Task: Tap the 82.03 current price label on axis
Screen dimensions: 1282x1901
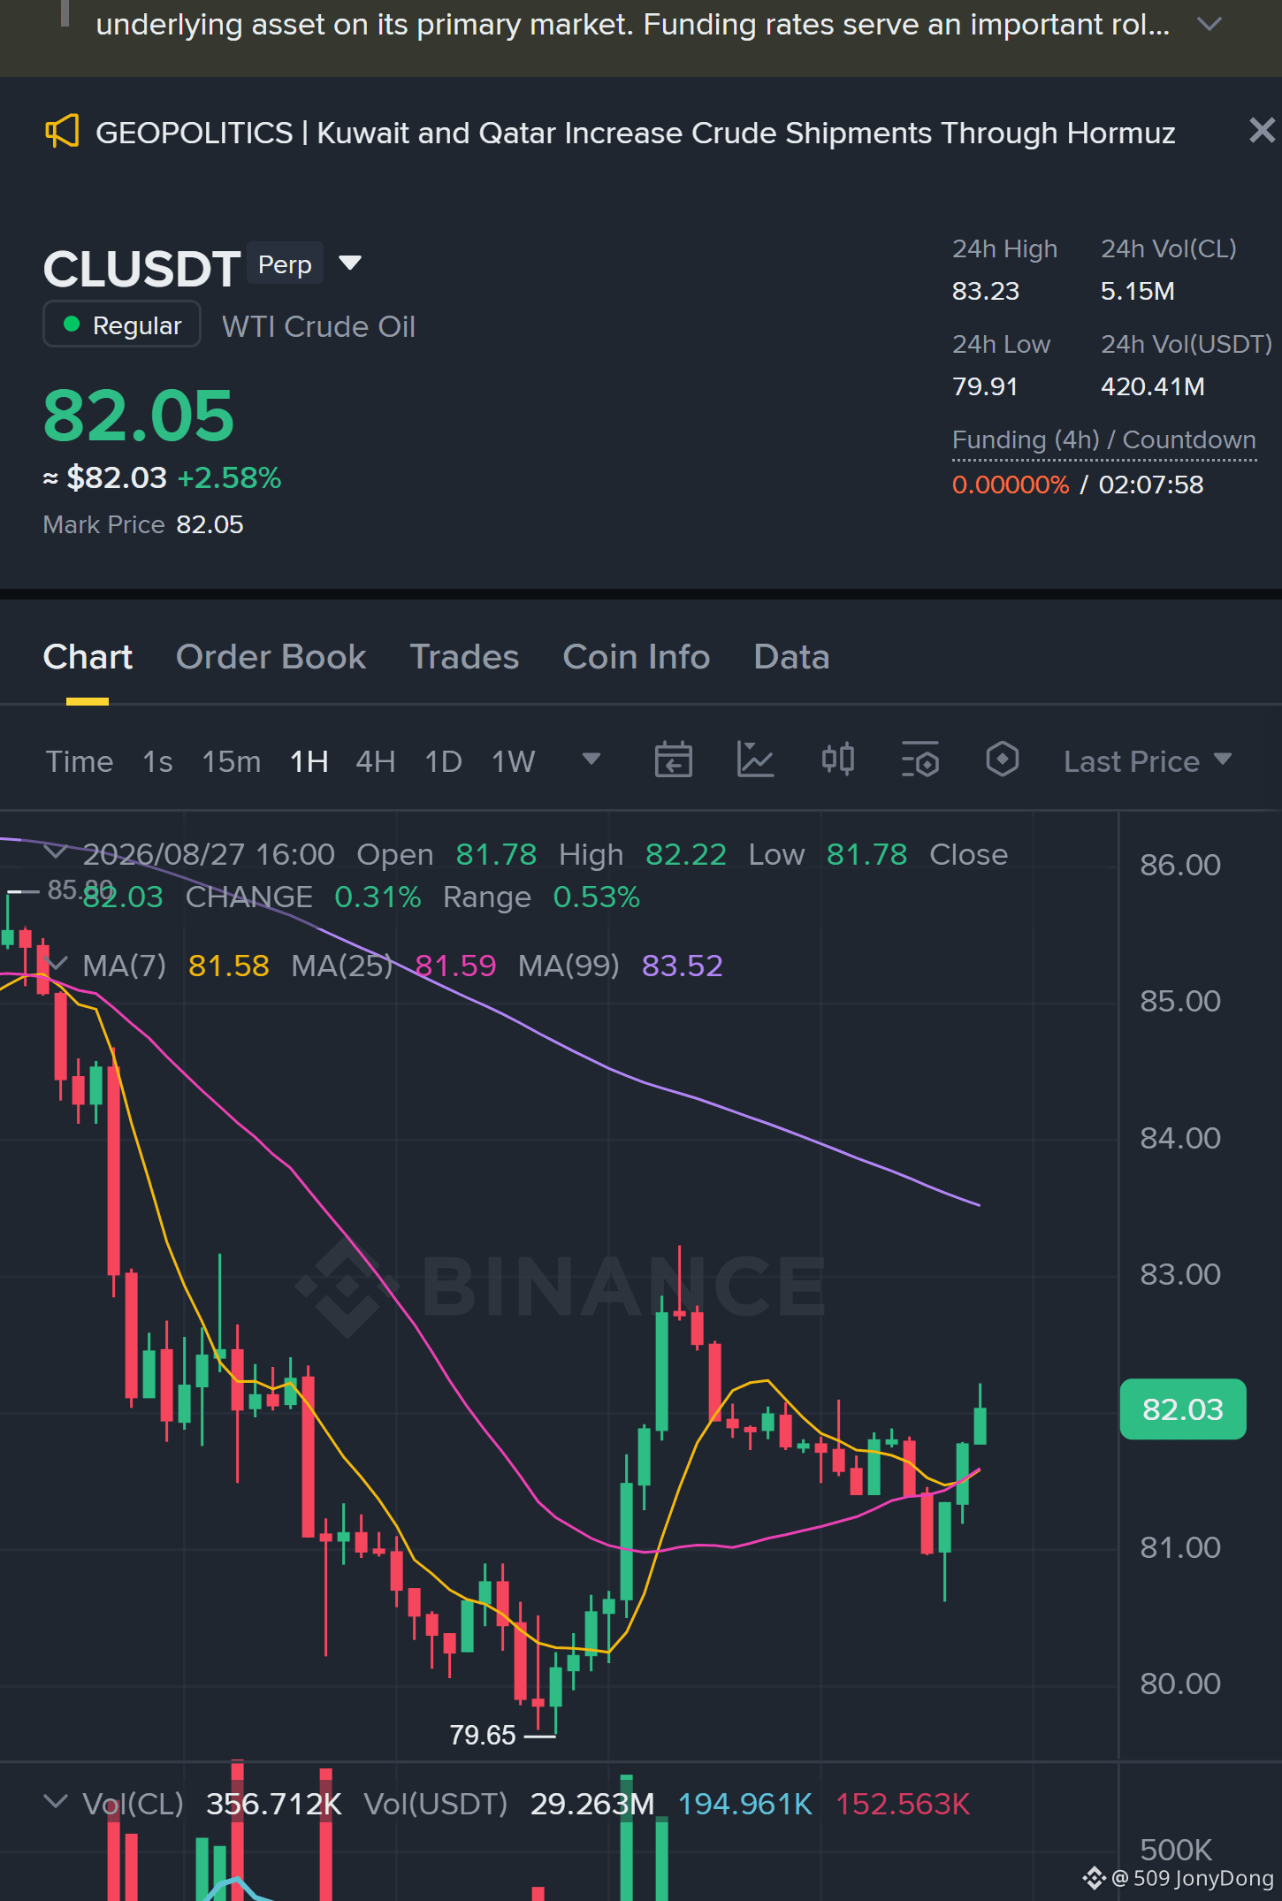Action: coord(1183,1409)
